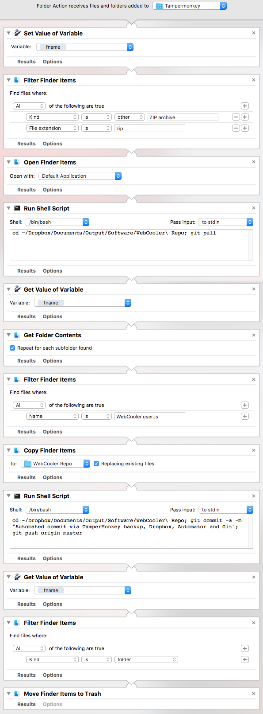Click the Get Folder Contents action icon
263x714 pixels.
click(17, 335)
